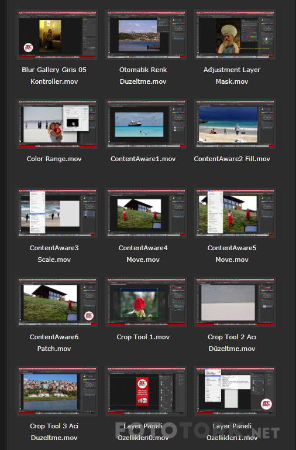Open ContentAware5 Move.mov thumbnail
Image resolution: width=296 pixels, height=450 pixels.
[x=235, y=213]
